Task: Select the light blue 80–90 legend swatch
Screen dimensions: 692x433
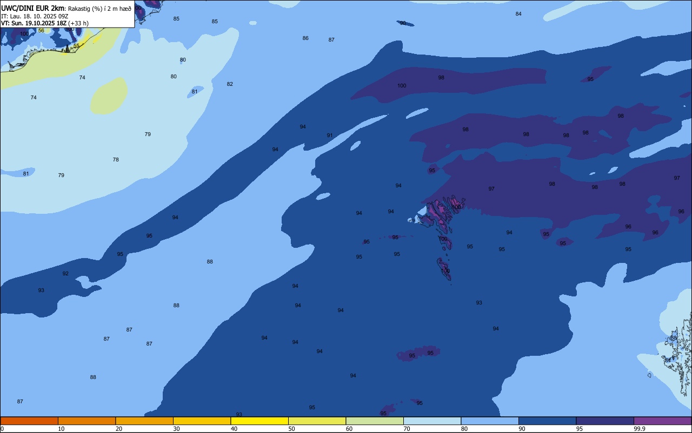Action: 490,421
